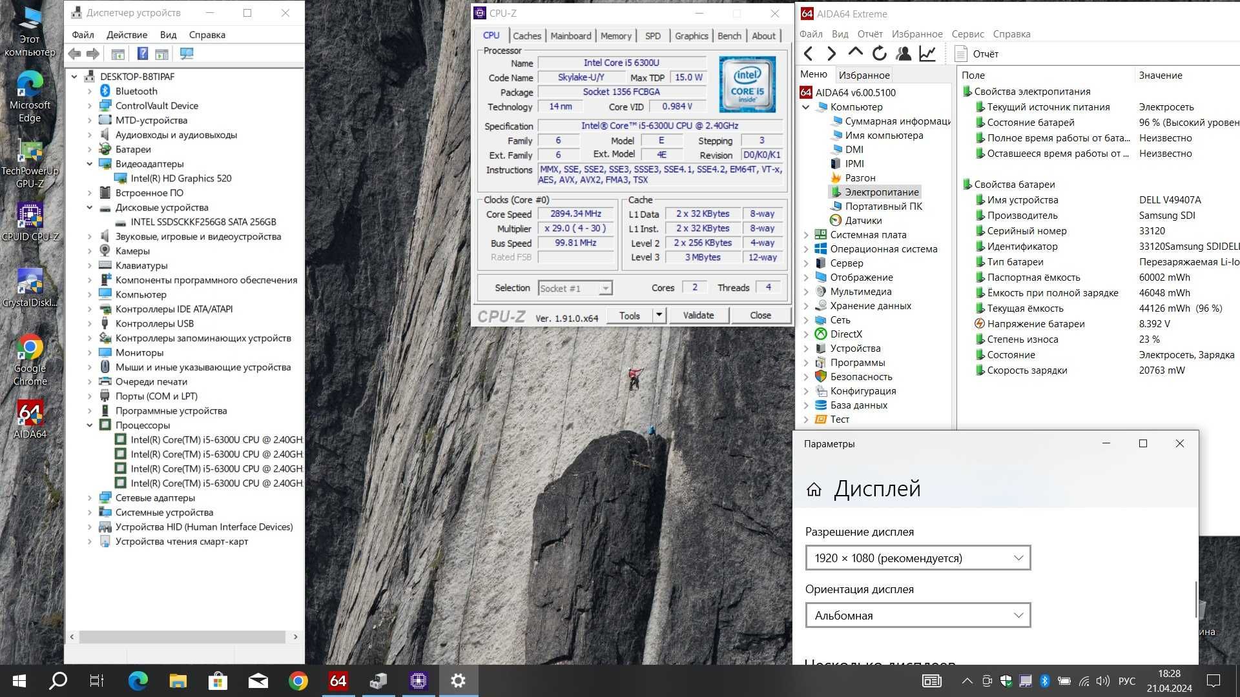
Task: Collapse Процессоры node in Device Manager
Action: click(90, 425)
